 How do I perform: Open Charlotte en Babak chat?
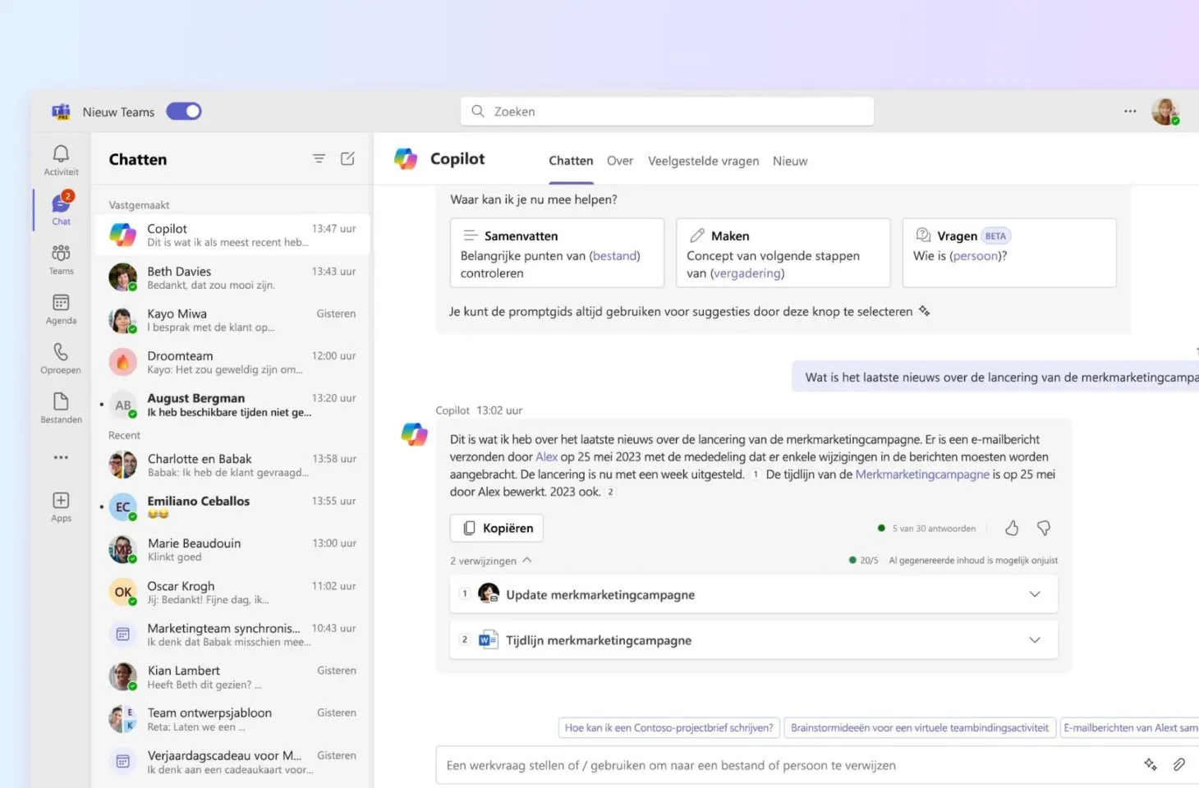[x=232, y=465]
